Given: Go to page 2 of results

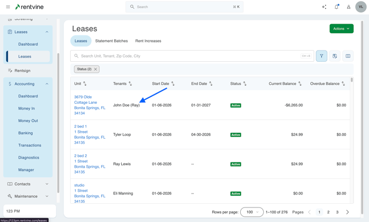Looking at the screenshot, I should 328,212.
